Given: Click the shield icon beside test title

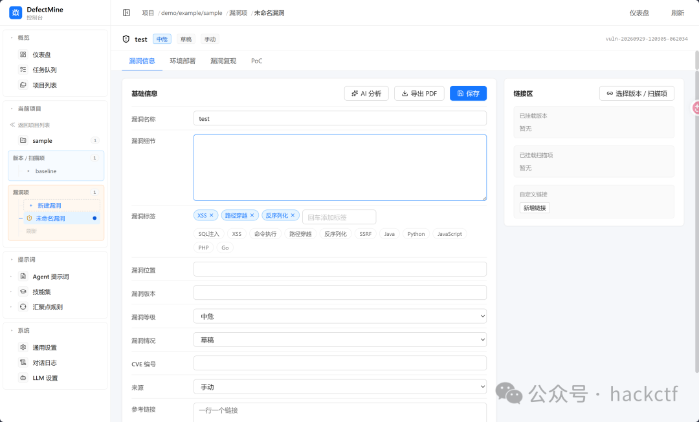Looking at the screenshot, I should point(126,39).
